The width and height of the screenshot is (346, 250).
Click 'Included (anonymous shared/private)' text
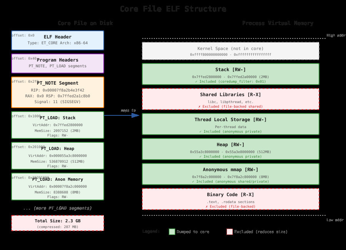(x=231, y=182)
